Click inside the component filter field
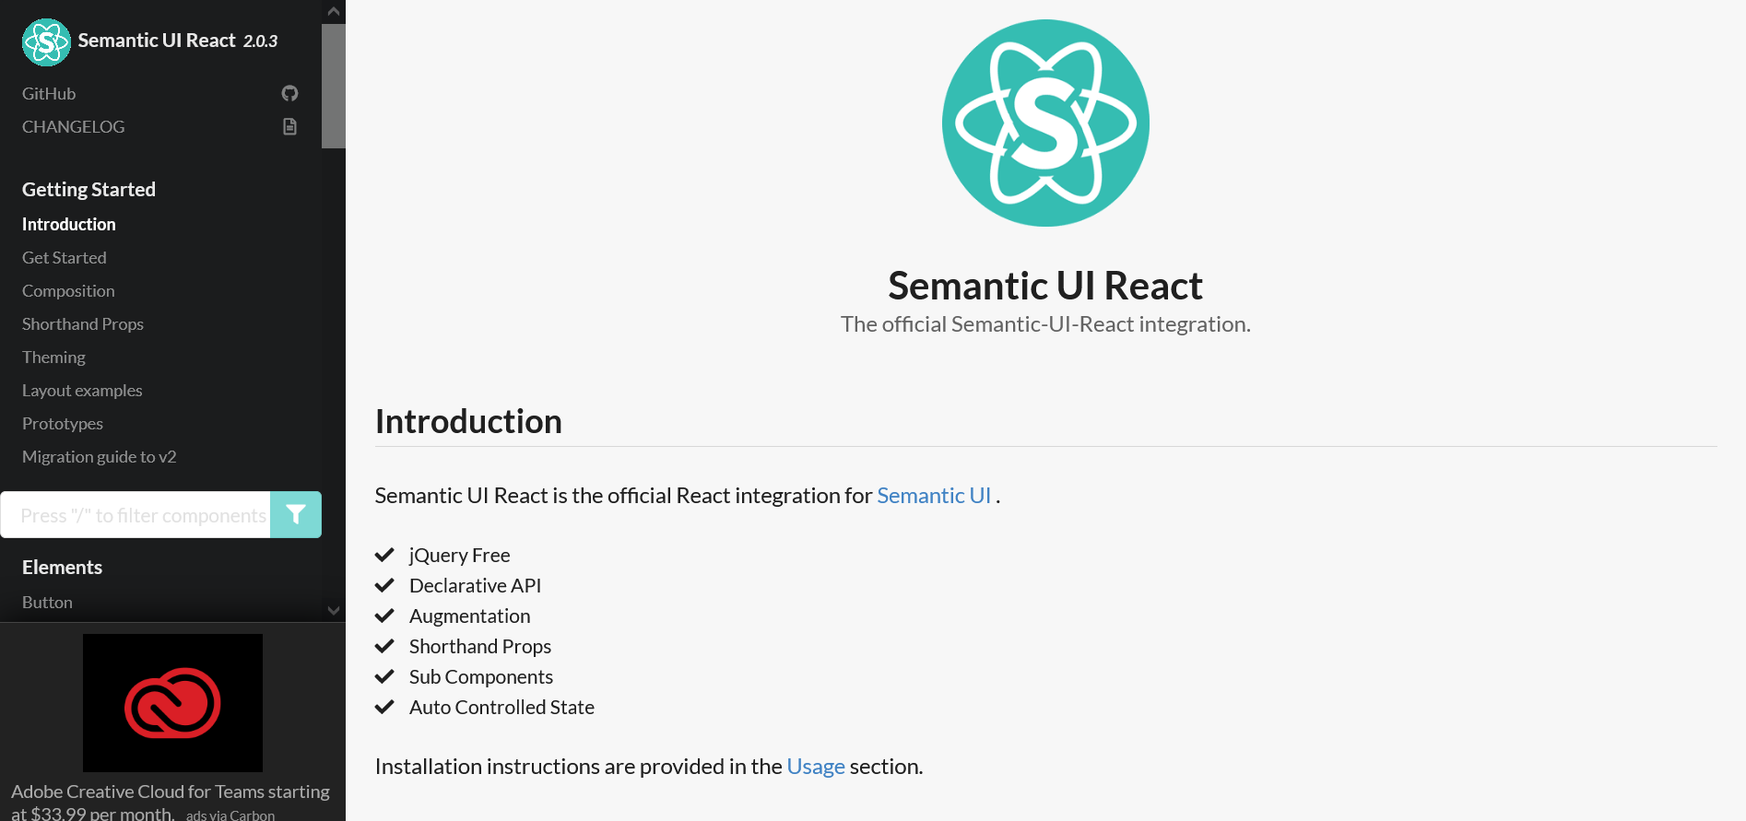 pos(138,514)
